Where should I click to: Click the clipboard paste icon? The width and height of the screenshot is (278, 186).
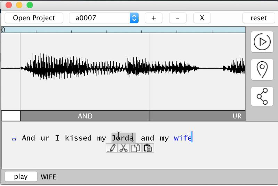[148, 148]
